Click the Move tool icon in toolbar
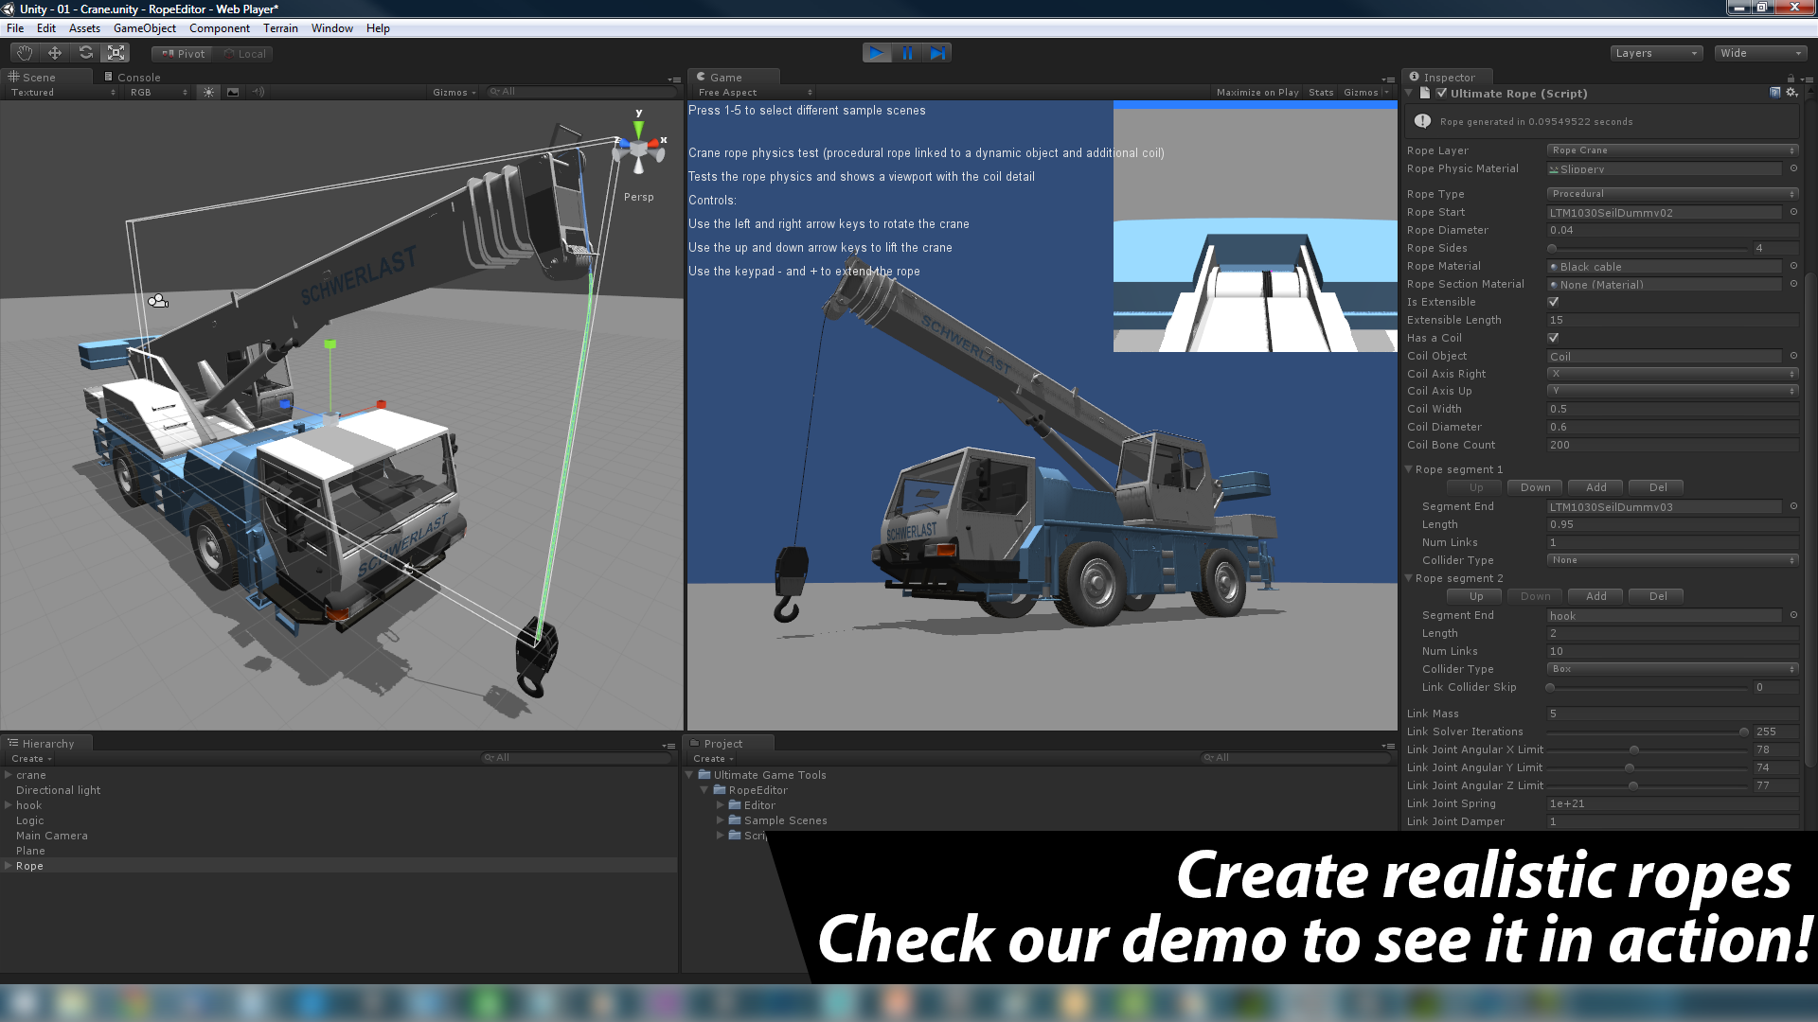This screenshot has height=1022, width=1818. click(x=54, y=52)
